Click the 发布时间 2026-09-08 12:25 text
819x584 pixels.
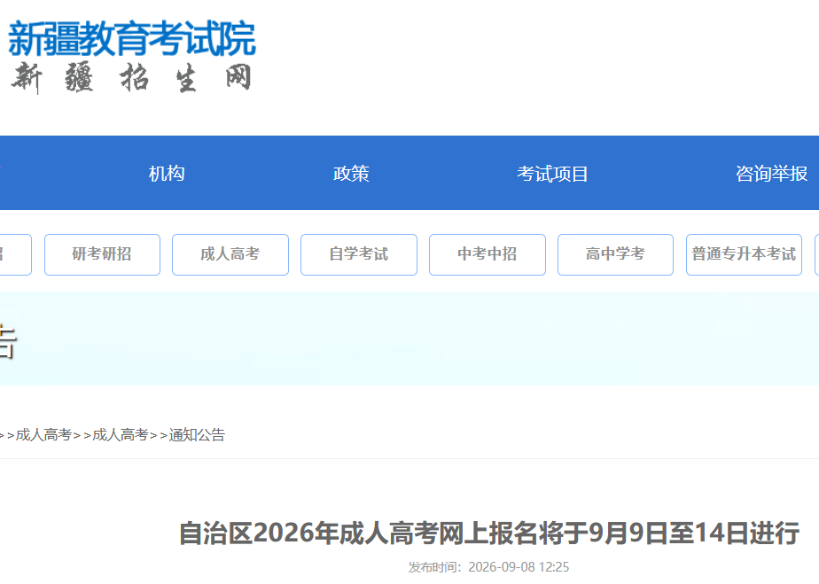coord(488,567)
